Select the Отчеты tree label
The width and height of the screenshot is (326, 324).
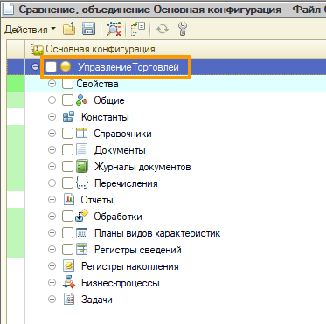[97, 200]
